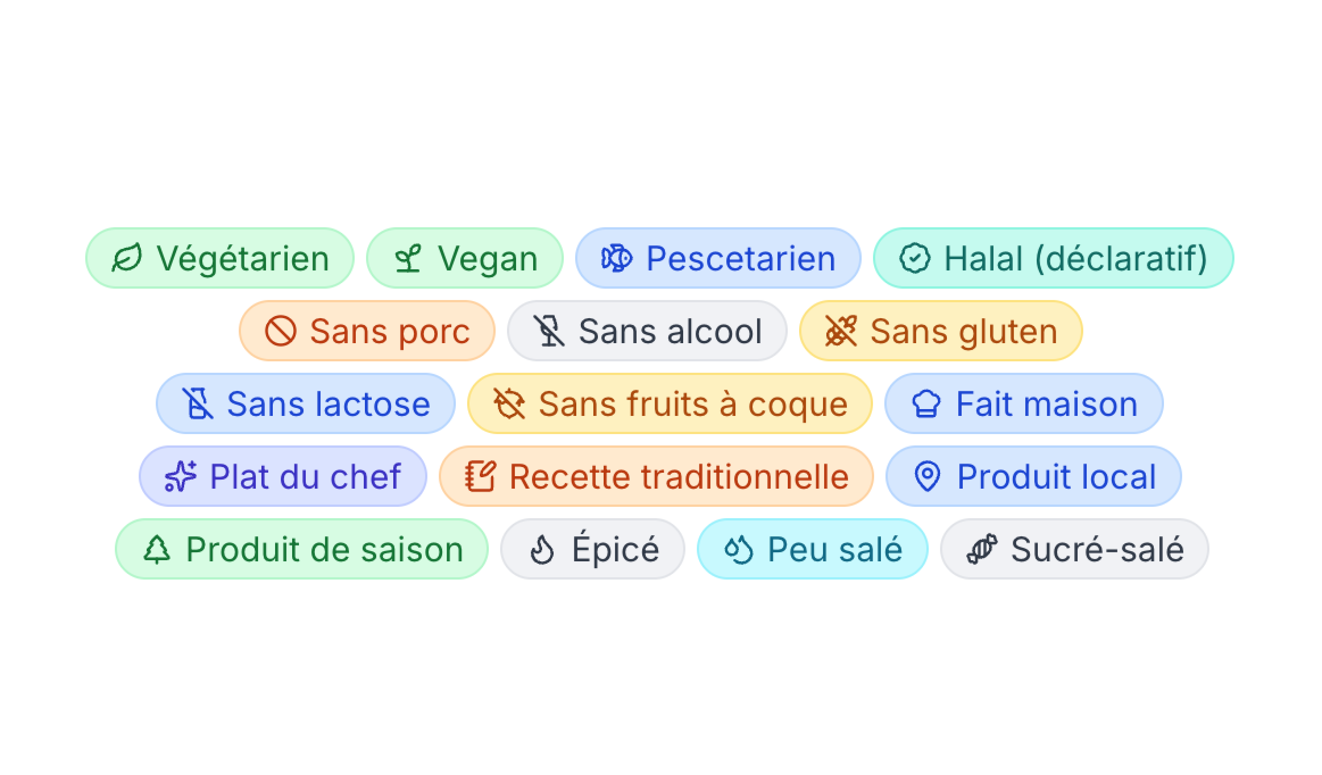Select the crossed nut icon on Sans fruits à coque
Viewport: 1322px width, 775px height.
[x=509, y=403]
